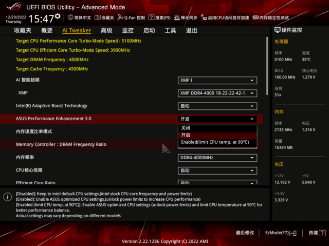Expand CPU核心倍频 dropdown
The width and height of the screenshot is (329, 246).
pyautogui.click(x=217, y=171)
